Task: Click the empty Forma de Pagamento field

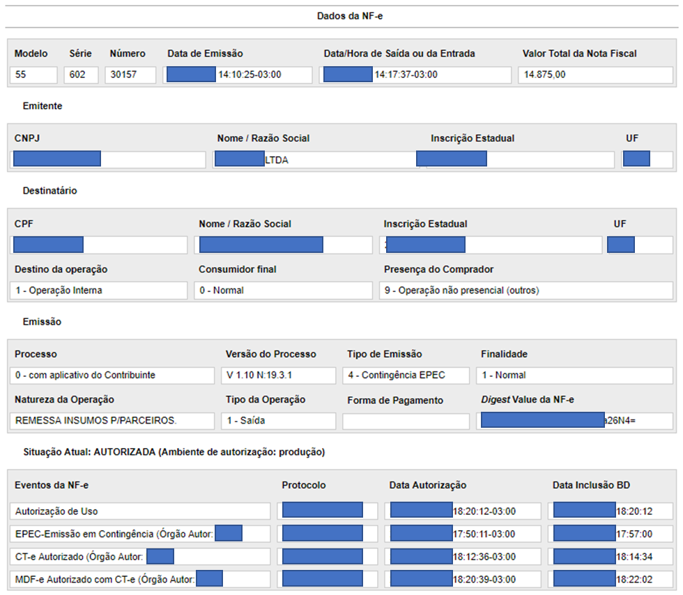Action: pyautogui.click(x=406, y=422)
